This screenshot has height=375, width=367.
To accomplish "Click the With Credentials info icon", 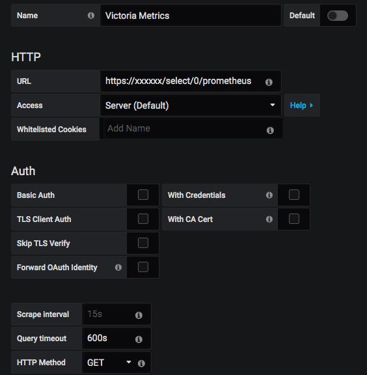I will (269, 195).
